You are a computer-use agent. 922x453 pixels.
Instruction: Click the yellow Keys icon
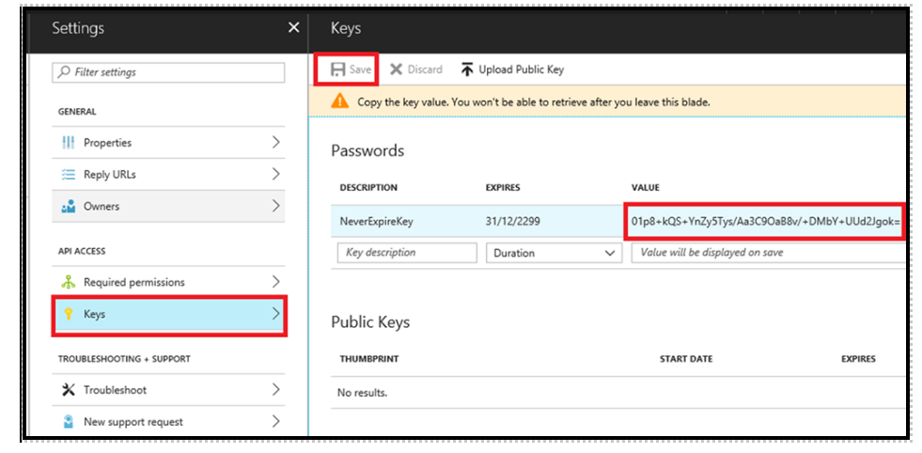[x=69, y=314]
